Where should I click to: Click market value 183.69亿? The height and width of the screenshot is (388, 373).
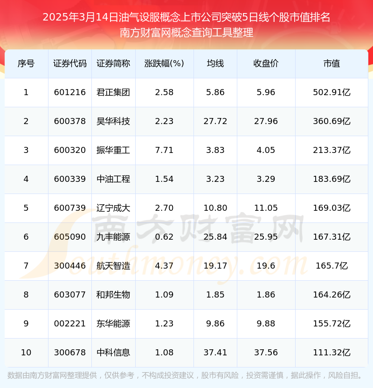pos(332,179)
